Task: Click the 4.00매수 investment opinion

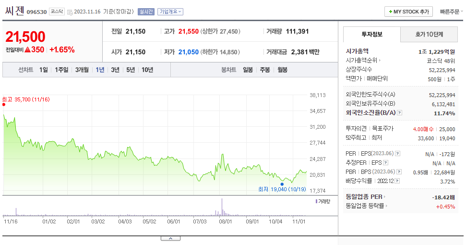Action: (x=423, y=129)
